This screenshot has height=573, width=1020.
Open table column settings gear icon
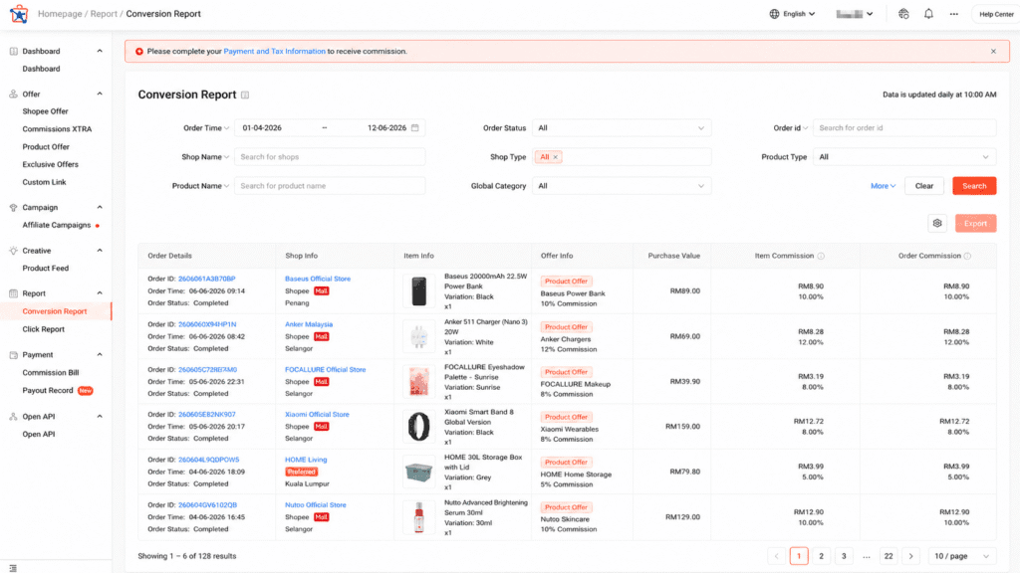click(936, 223)
